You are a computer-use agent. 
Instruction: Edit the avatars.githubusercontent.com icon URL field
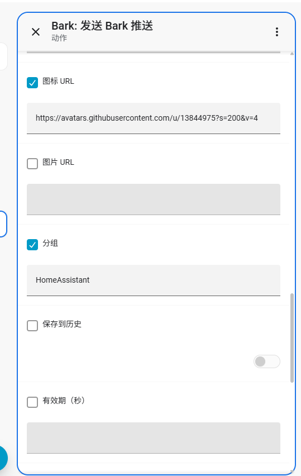coord(154,118)
